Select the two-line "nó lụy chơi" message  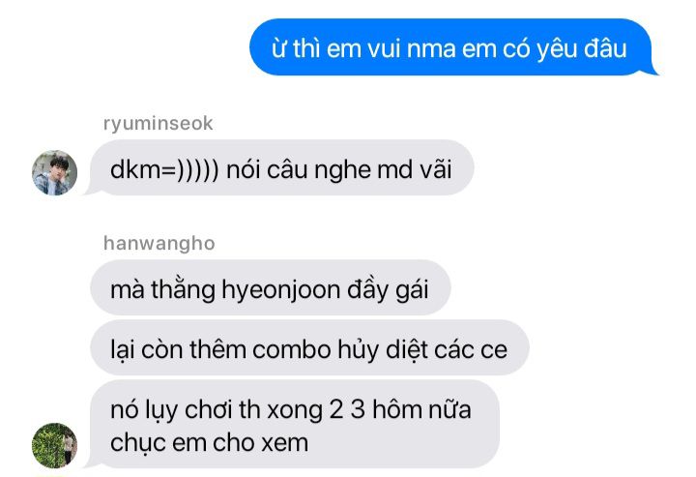(293, 424)
